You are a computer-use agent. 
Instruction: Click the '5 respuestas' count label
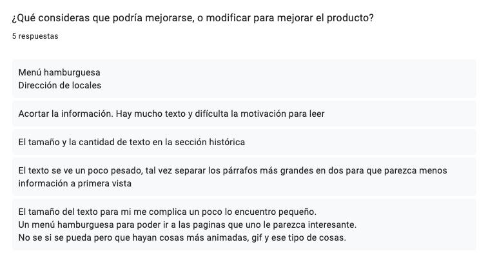35,36
